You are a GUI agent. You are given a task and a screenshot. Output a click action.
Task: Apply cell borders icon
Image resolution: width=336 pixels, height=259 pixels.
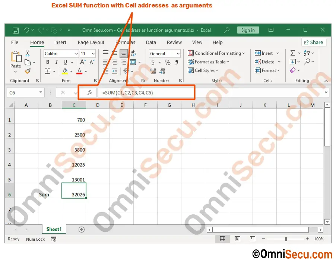(x=48, y=71)
